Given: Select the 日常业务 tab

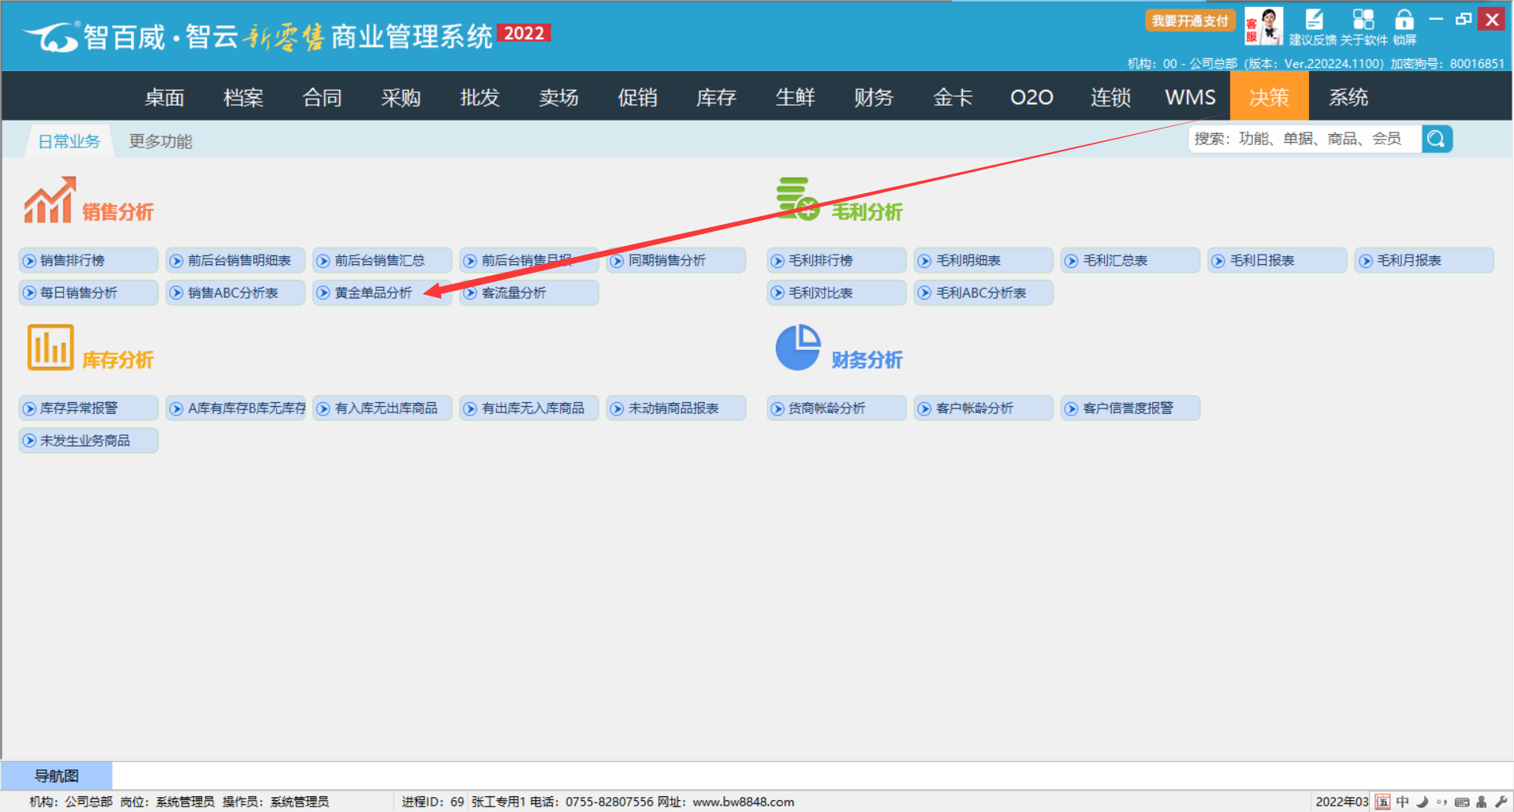Looking at the screenshot, I should (69, 141).
